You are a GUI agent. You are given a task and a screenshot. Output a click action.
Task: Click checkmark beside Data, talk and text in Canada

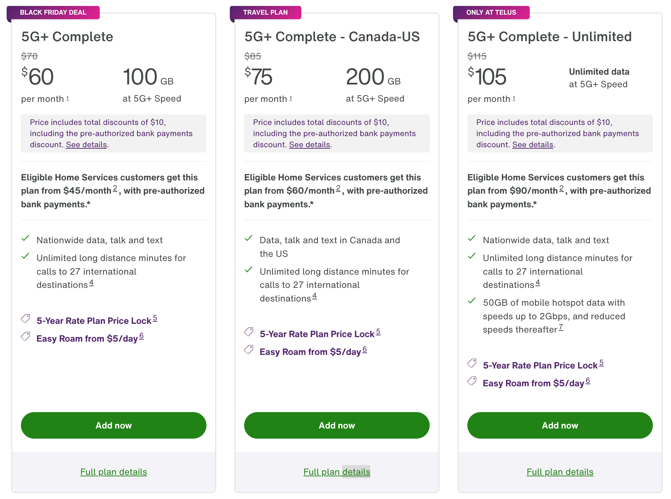point(249,238)
